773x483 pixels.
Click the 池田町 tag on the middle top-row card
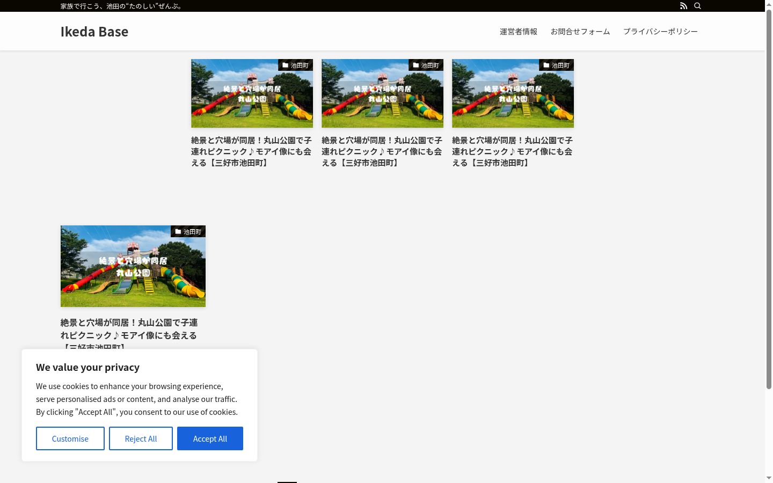426,65
